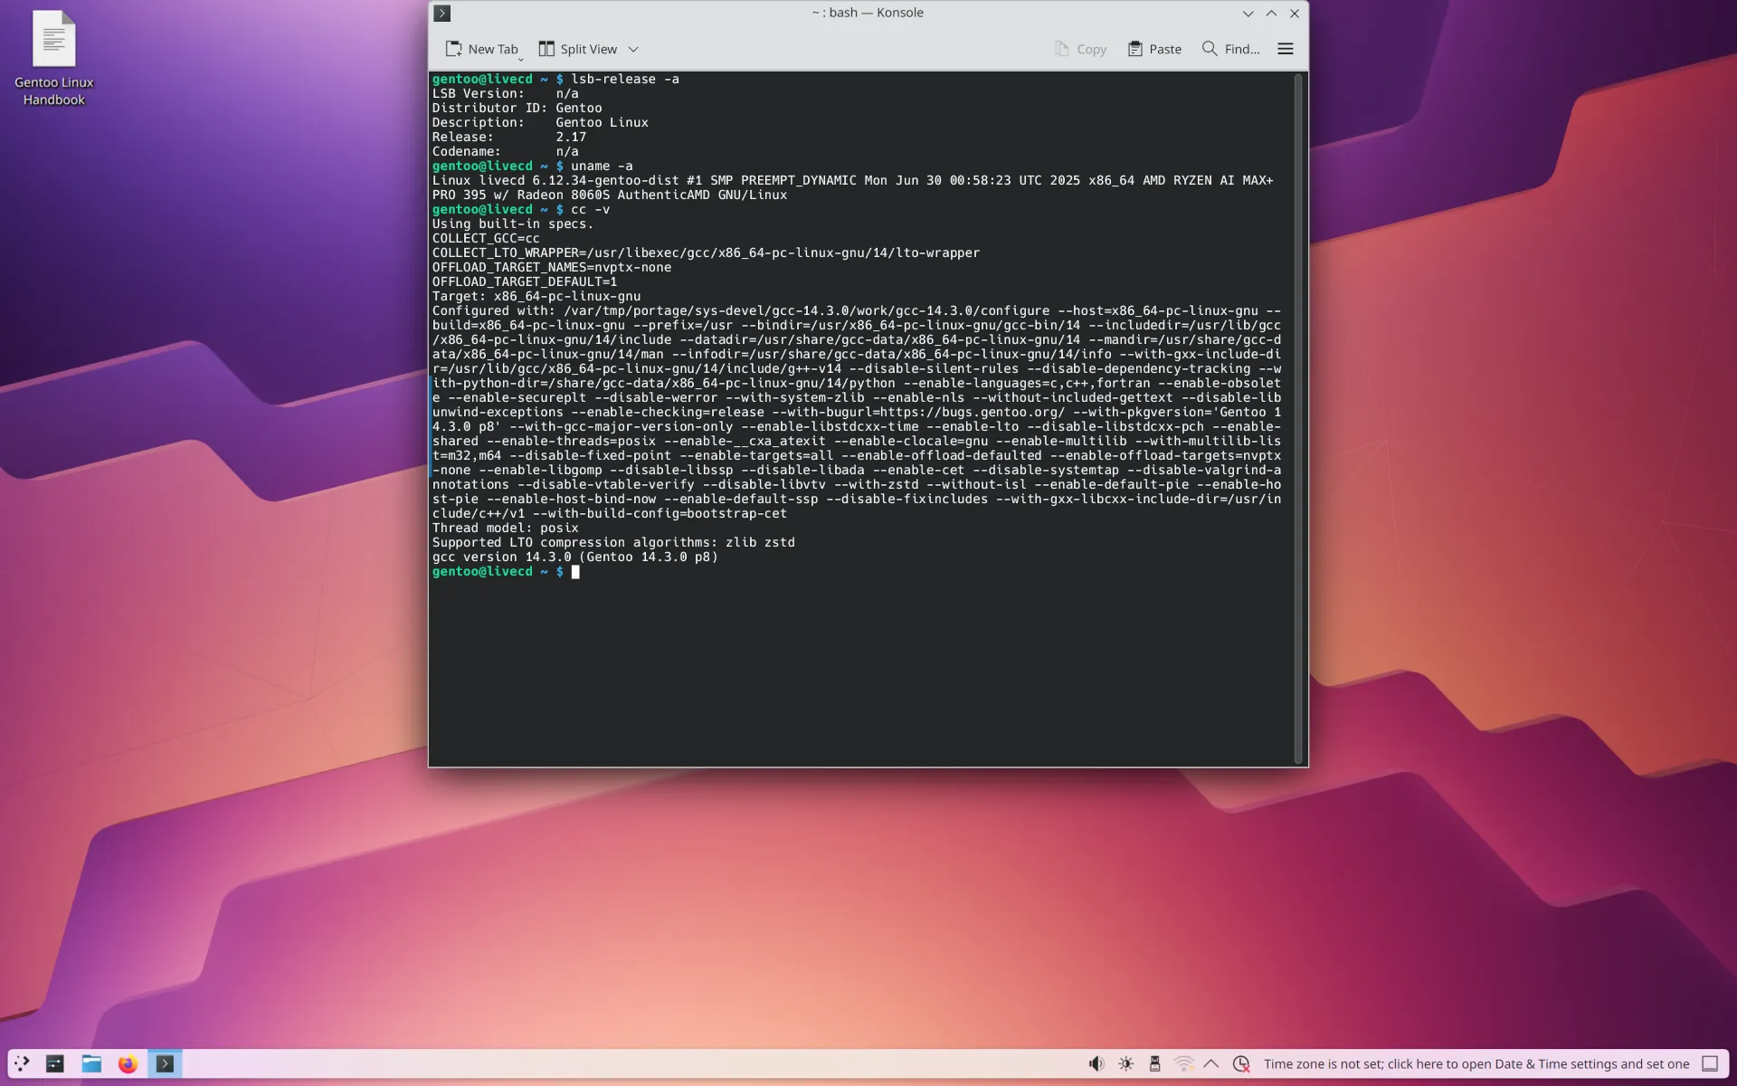Open the audio volume tray icon
This screenshot has height=1086, width=1737.
(x=1096, y=1063)
